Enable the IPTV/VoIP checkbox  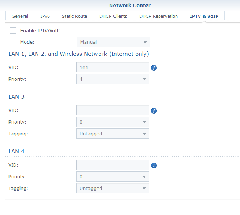(13, 30)
